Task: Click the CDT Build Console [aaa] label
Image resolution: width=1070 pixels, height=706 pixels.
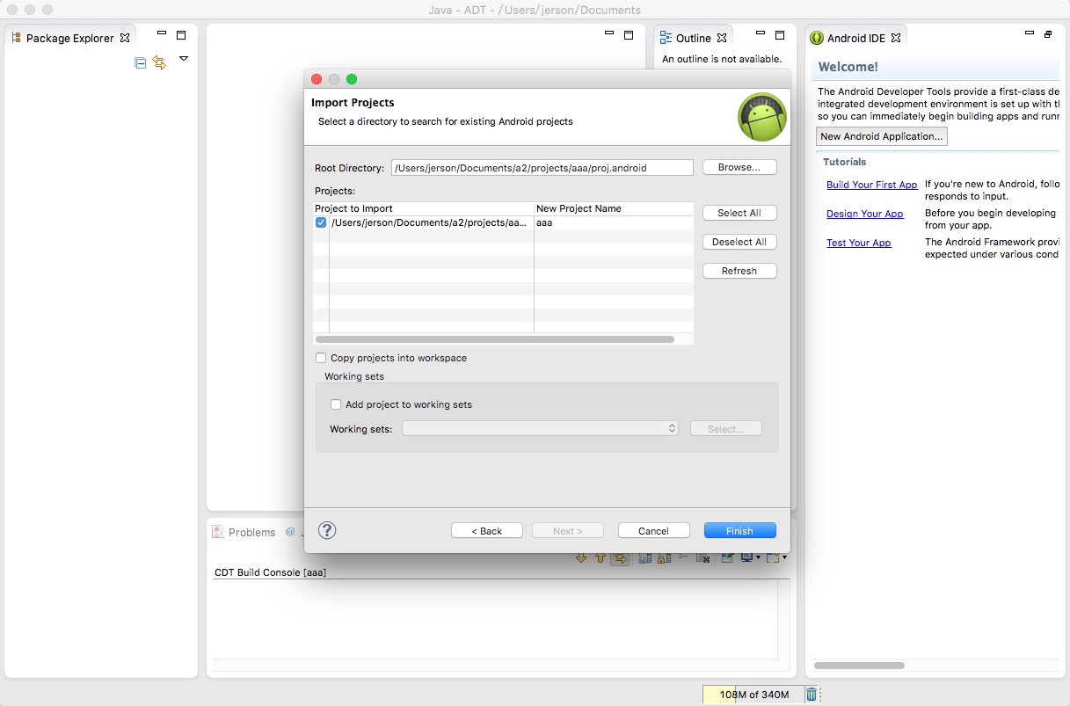Action: (x=271, y=572)
